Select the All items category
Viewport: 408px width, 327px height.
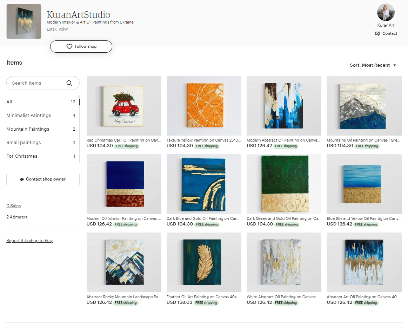tap(41, 102)
